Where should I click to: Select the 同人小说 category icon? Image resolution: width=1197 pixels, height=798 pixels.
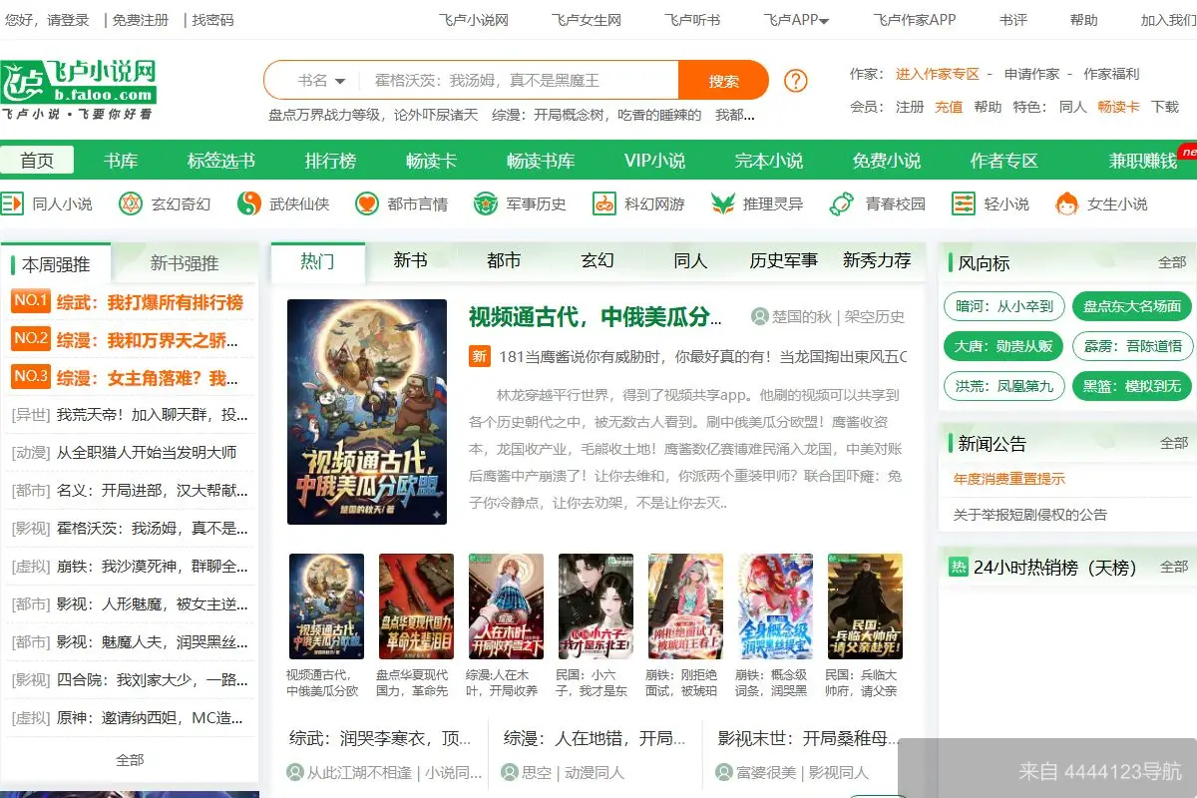point(12,203)
